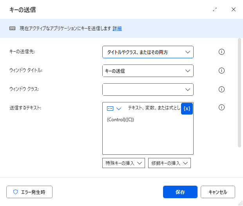243x206 pixels.
Task: Follow the 詳細 link
Action: tap(117, 29)
